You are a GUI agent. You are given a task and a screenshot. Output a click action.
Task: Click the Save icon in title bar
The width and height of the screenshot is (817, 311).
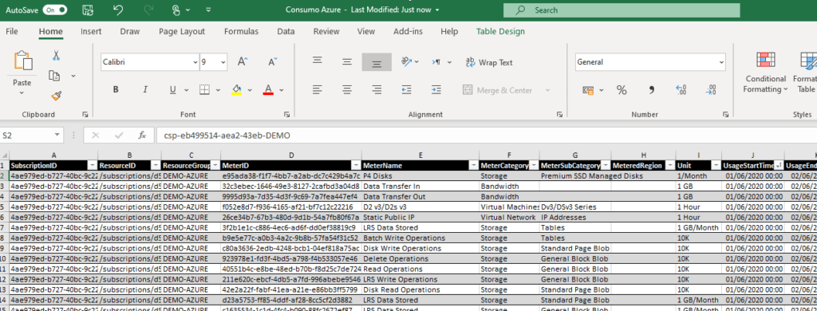point(88,10)
